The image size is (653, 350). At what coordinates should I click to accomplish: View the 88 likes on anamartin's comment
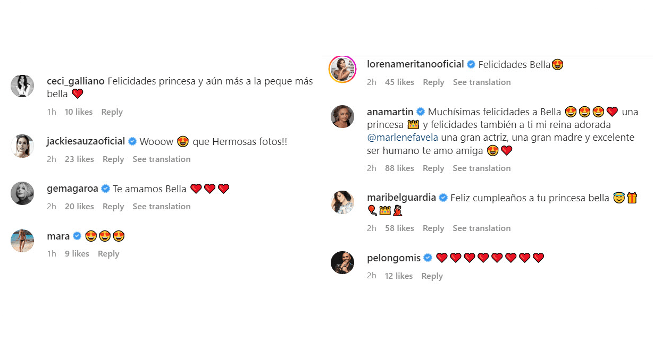pyautogui.click(x=399, y=168)
